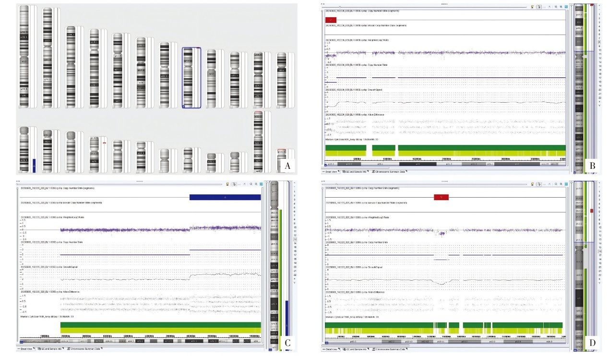Click second magnifier zoom icon in panel D
Image resolution: width=608 pixels, height=356 pixels.
point(560,183)
